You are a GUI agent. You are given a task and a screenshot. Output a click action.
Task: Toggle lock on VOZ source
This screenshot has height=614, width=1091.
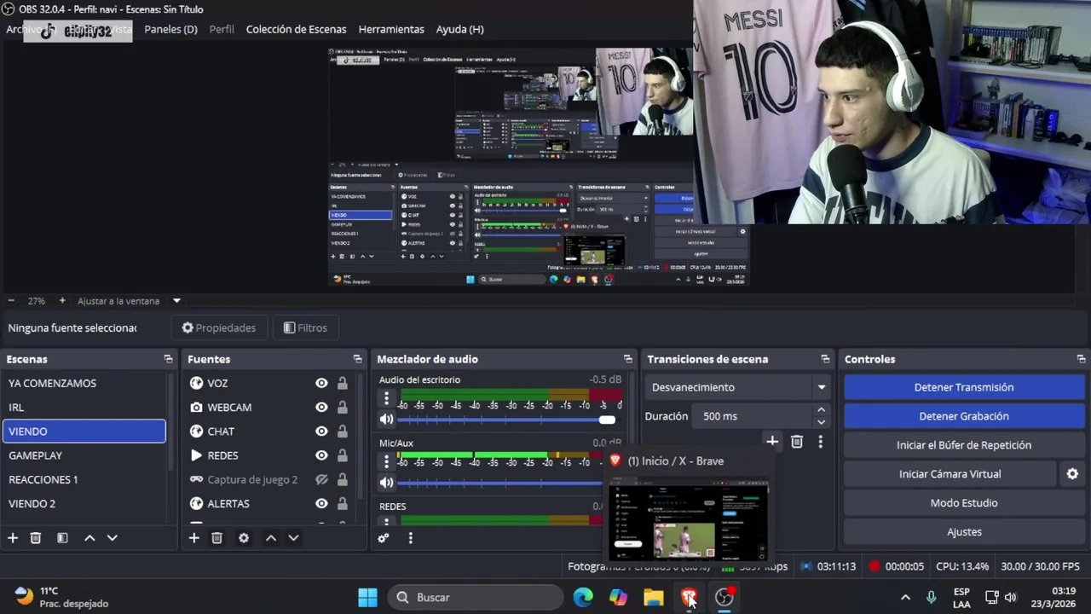[342, 384]
